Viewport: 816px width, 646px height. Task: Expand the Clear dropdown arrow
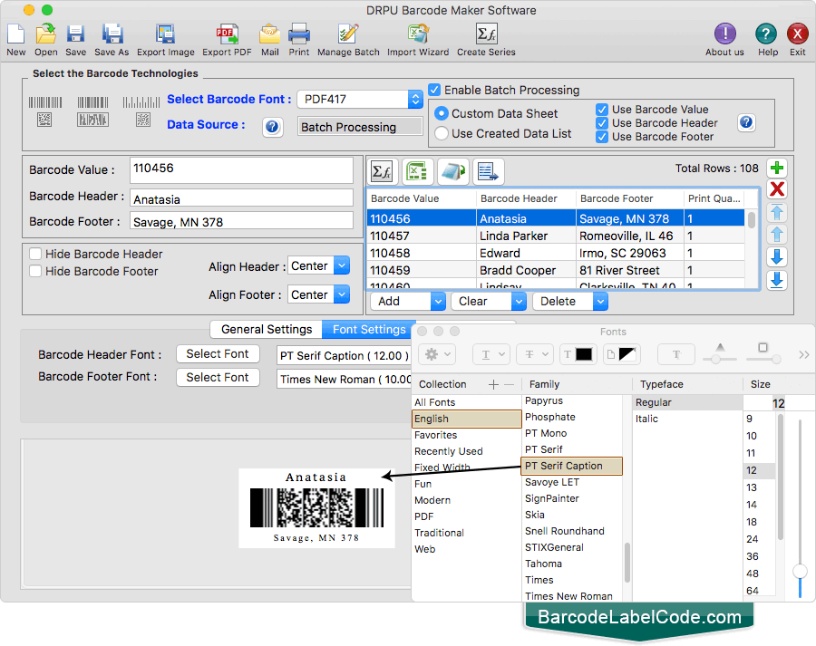point(519,302)
